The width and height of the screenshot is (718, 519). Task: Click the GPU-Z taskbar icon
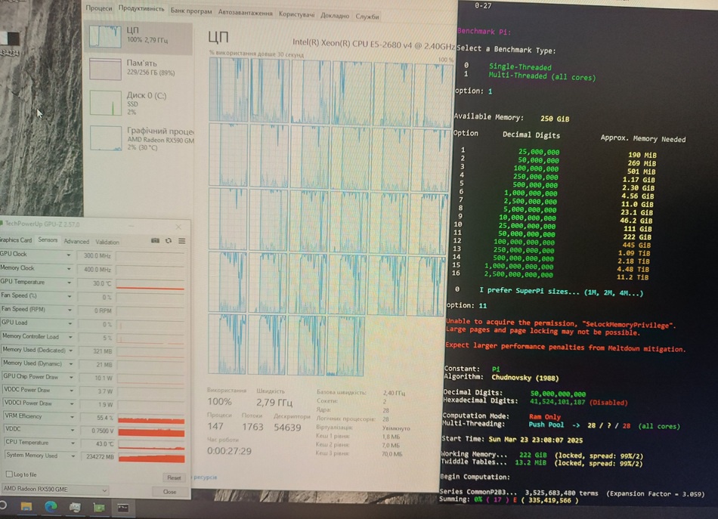pyautogui.click(x=98, y=507)
